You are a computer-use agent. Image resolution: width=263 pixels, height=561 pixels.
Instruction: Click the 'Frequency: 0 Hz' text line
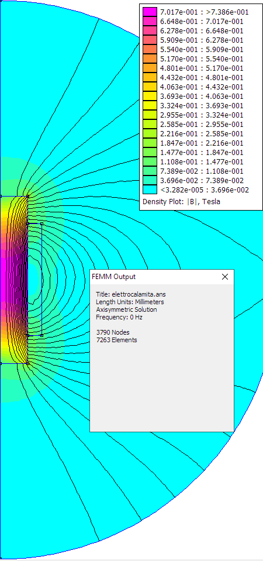click(120, 317)
